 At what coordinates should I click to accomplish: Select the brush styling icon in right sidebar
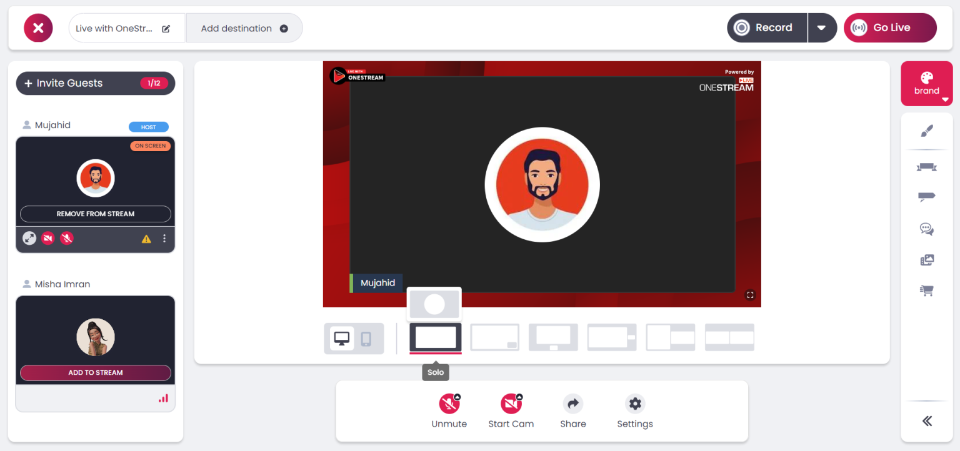tap(926, 131)
